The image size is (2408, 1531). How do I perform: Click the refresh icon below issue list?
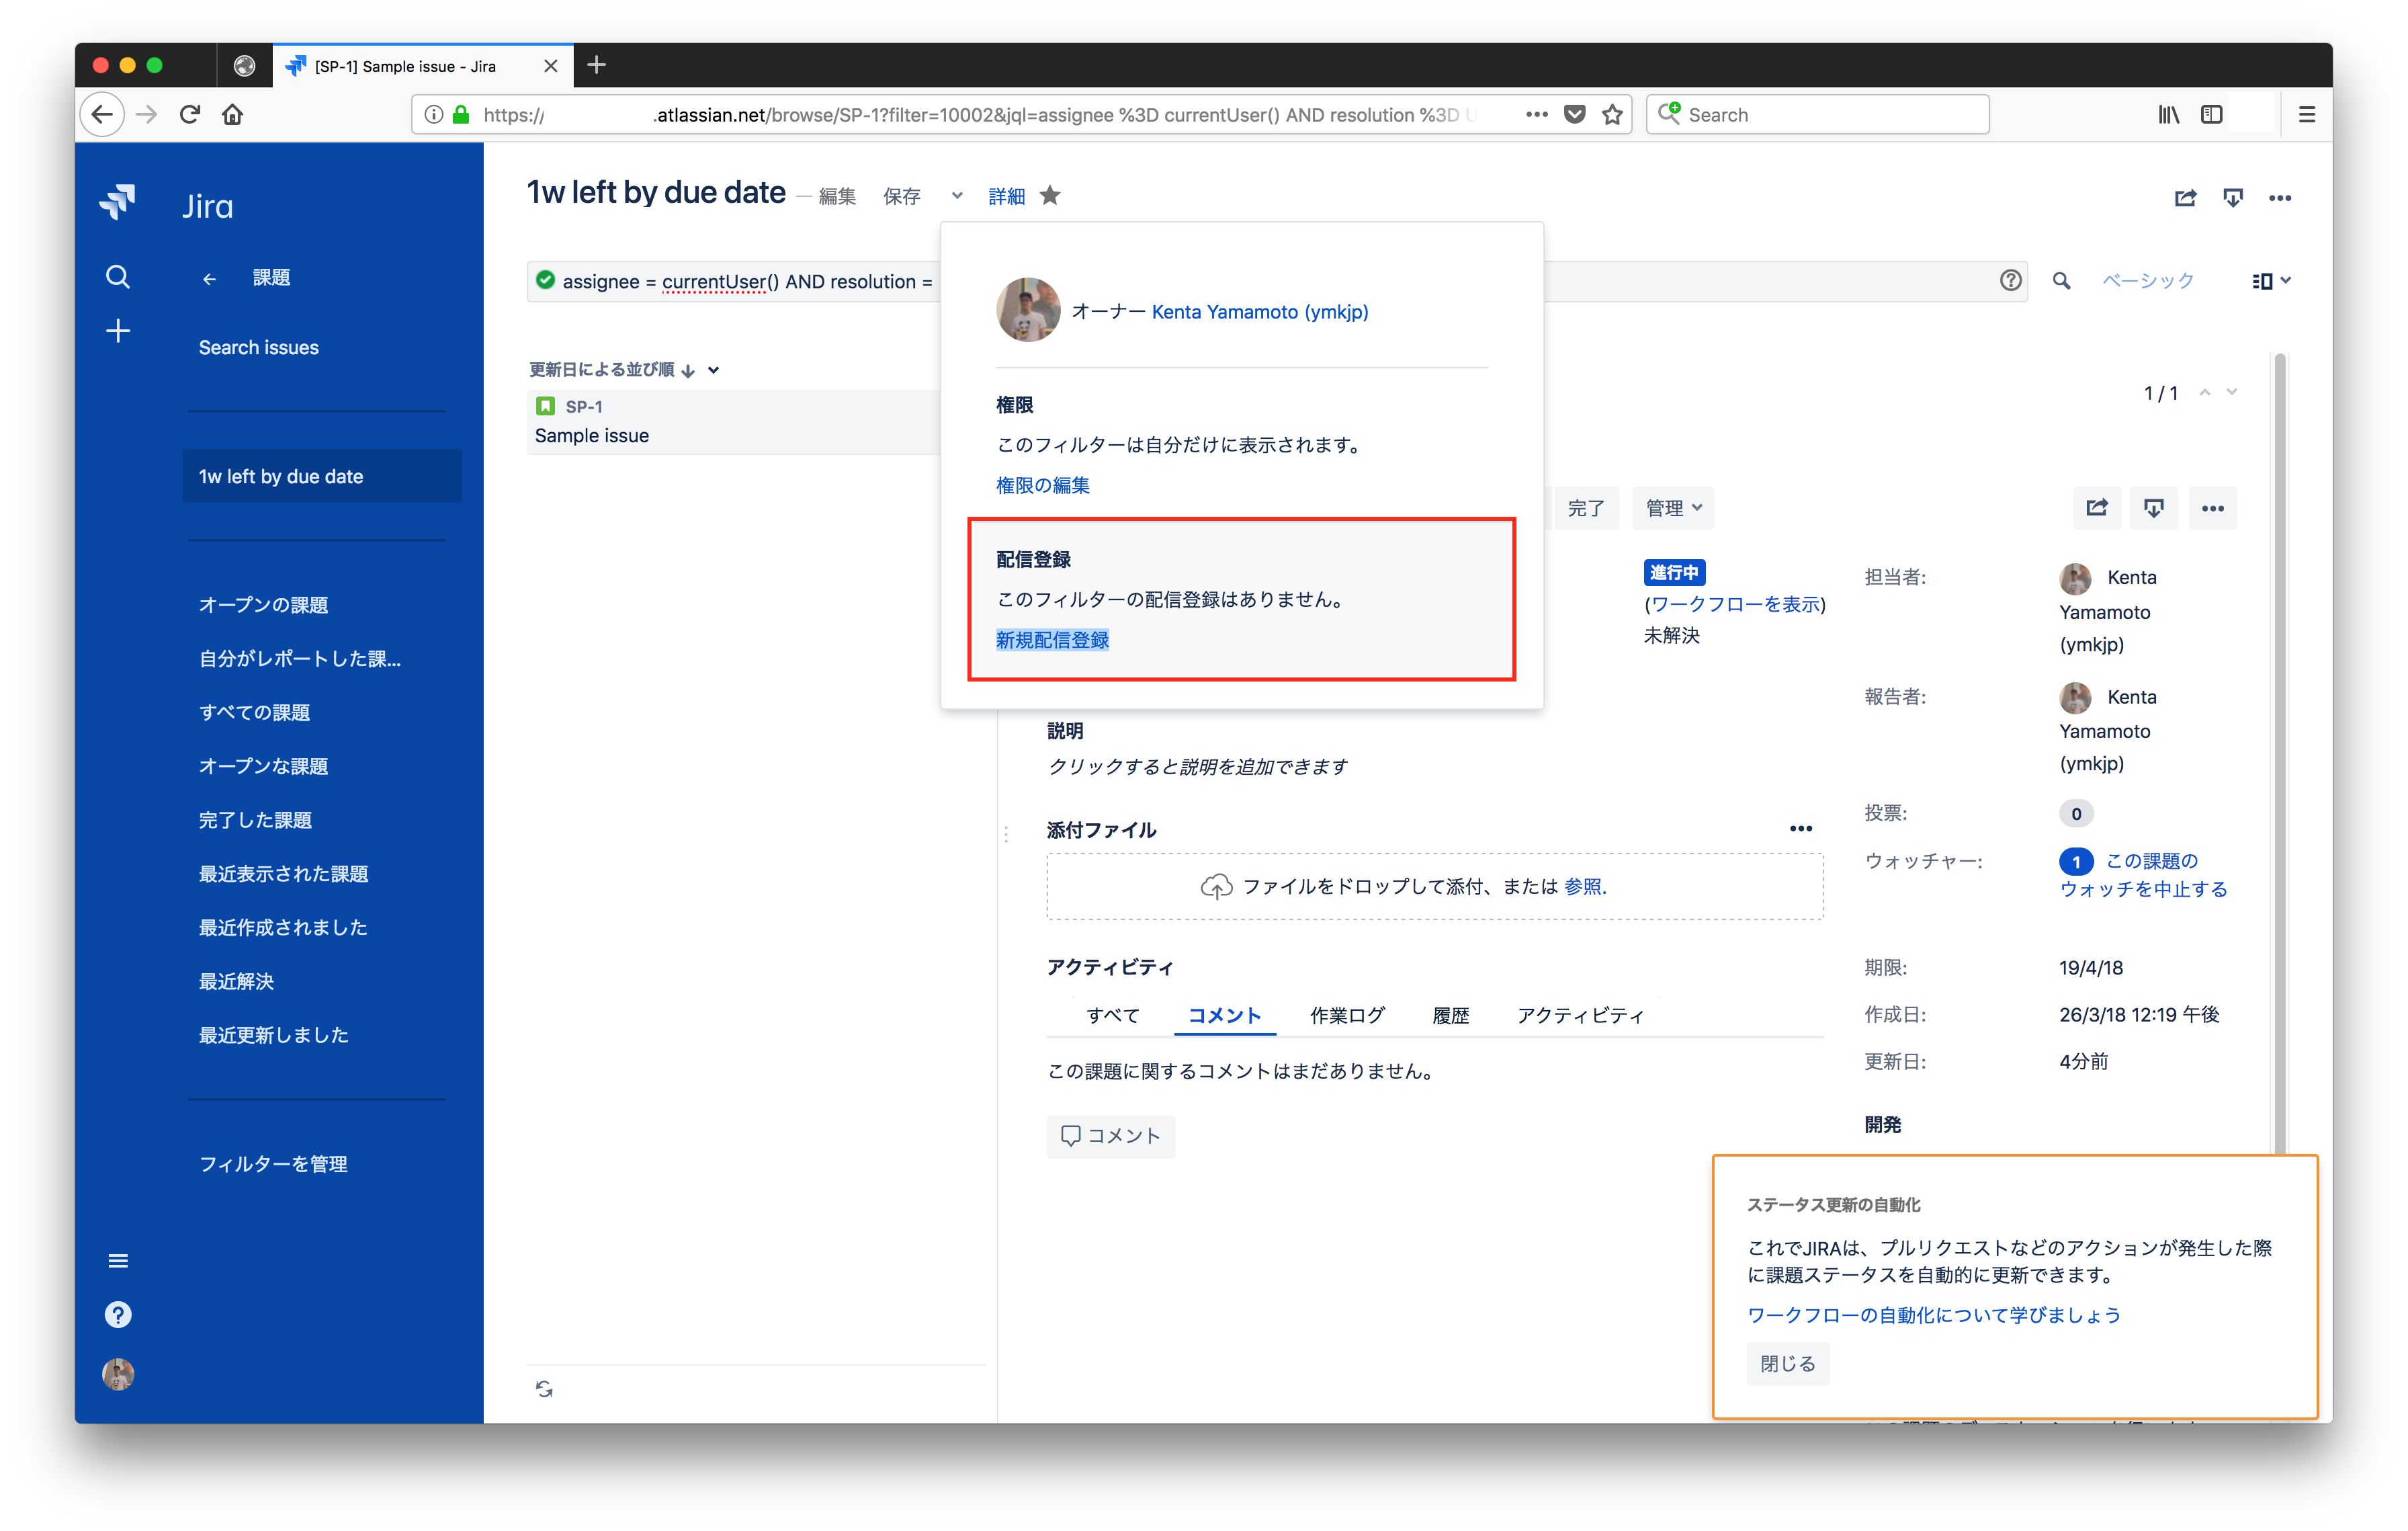coord(544,1389)
